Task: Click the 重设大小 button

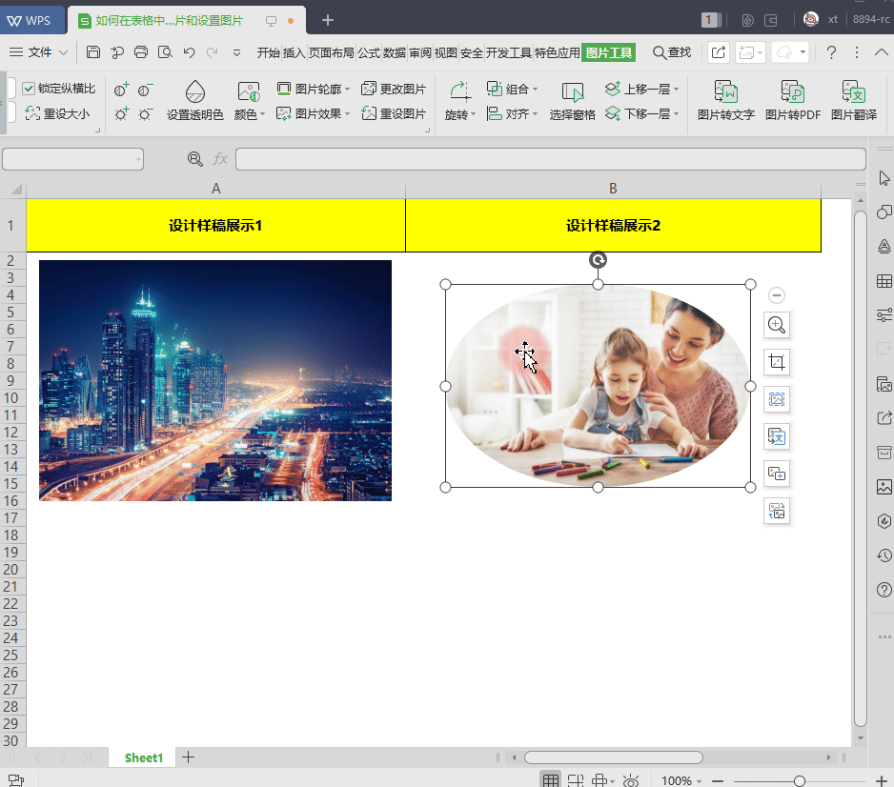Action: [57, 114]
